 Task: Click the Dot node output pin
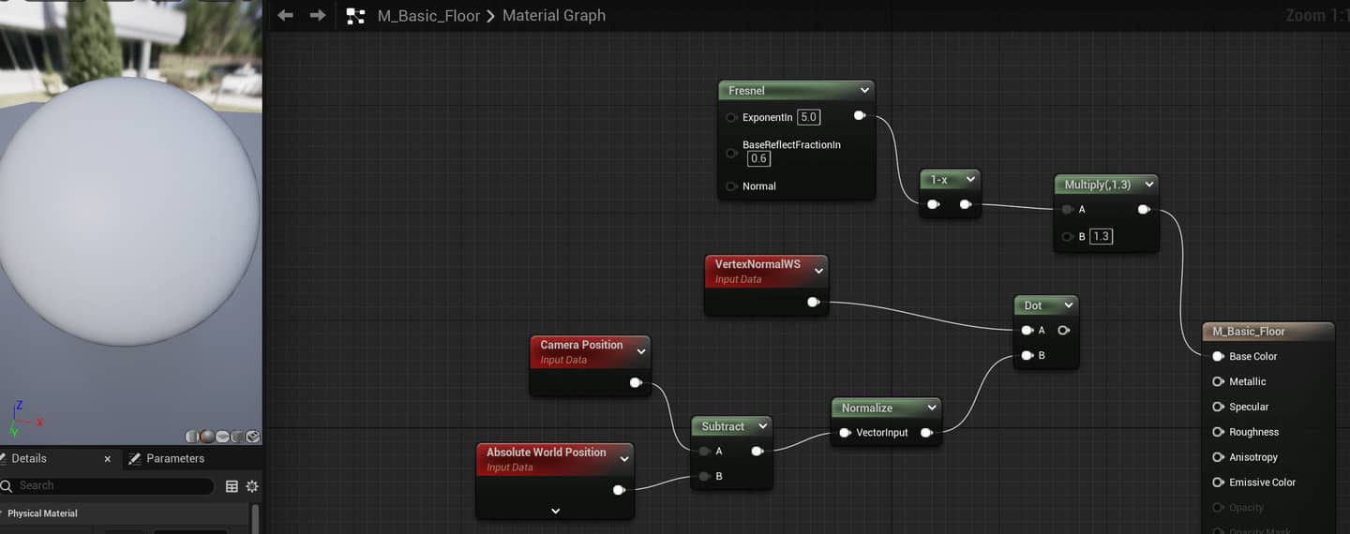pyautogui.click(x=1063, y=330)
